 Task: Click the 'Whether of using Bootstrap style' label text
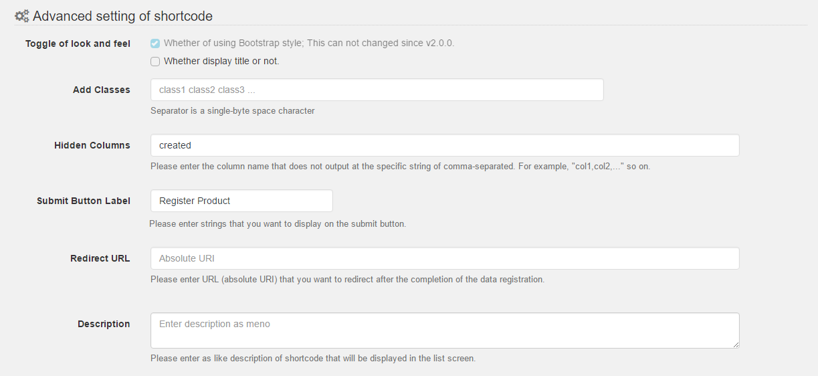(308, 43)
